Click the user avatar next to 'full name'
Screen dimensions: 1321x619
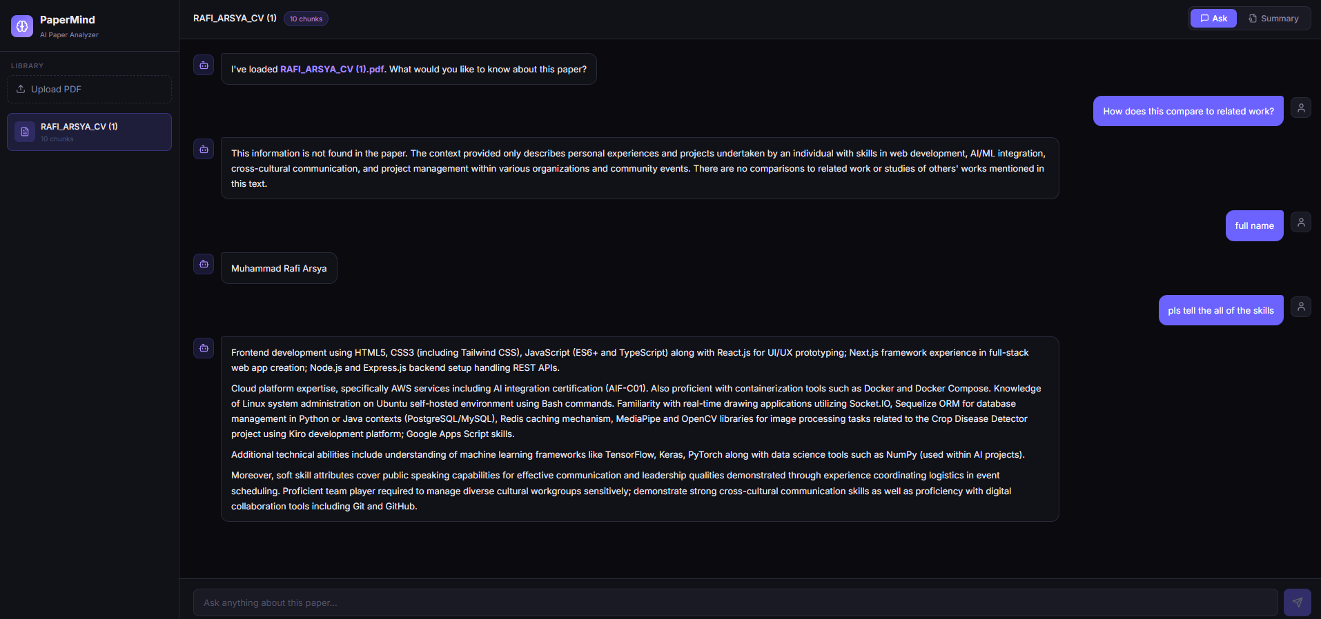pos(1301,222)
